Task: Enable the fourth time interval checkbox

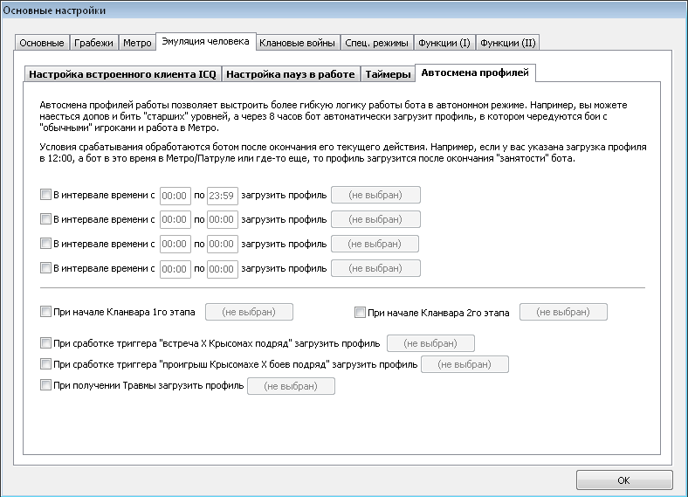Action: 45,268
